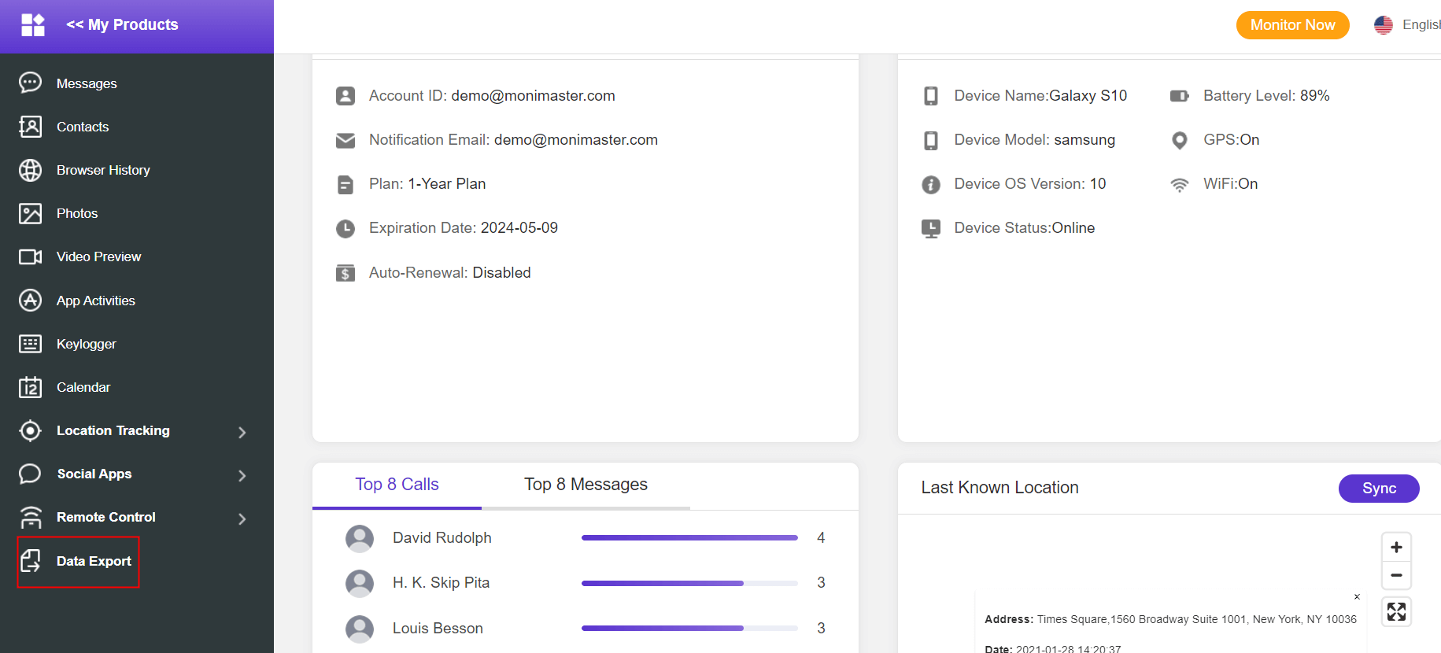1441x653 pixels.
Task: Click the Device Status monitor icon
Action: point(931,228)
